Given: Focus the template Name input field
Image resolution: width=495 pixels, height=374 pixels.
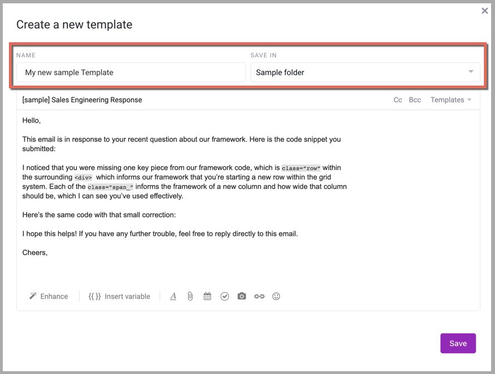Looking at the screenshot, I should tap(131, 72).
